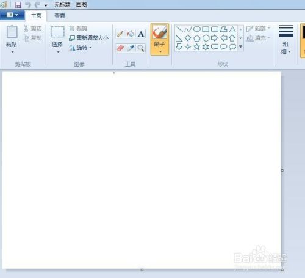Click the 剪切 button
This screenshot has width=305, height=278.
click(32, 28)
